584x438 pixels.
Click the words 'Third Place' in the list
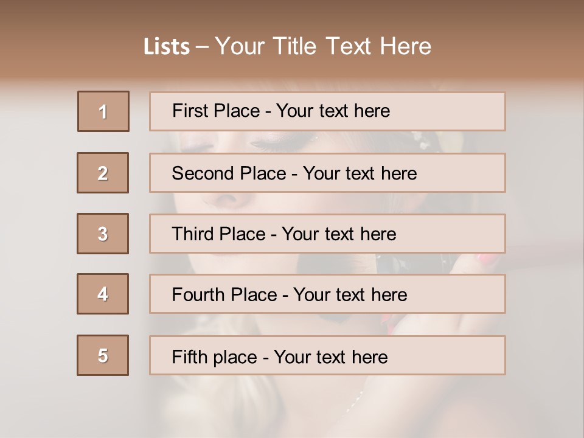[218, 234]
